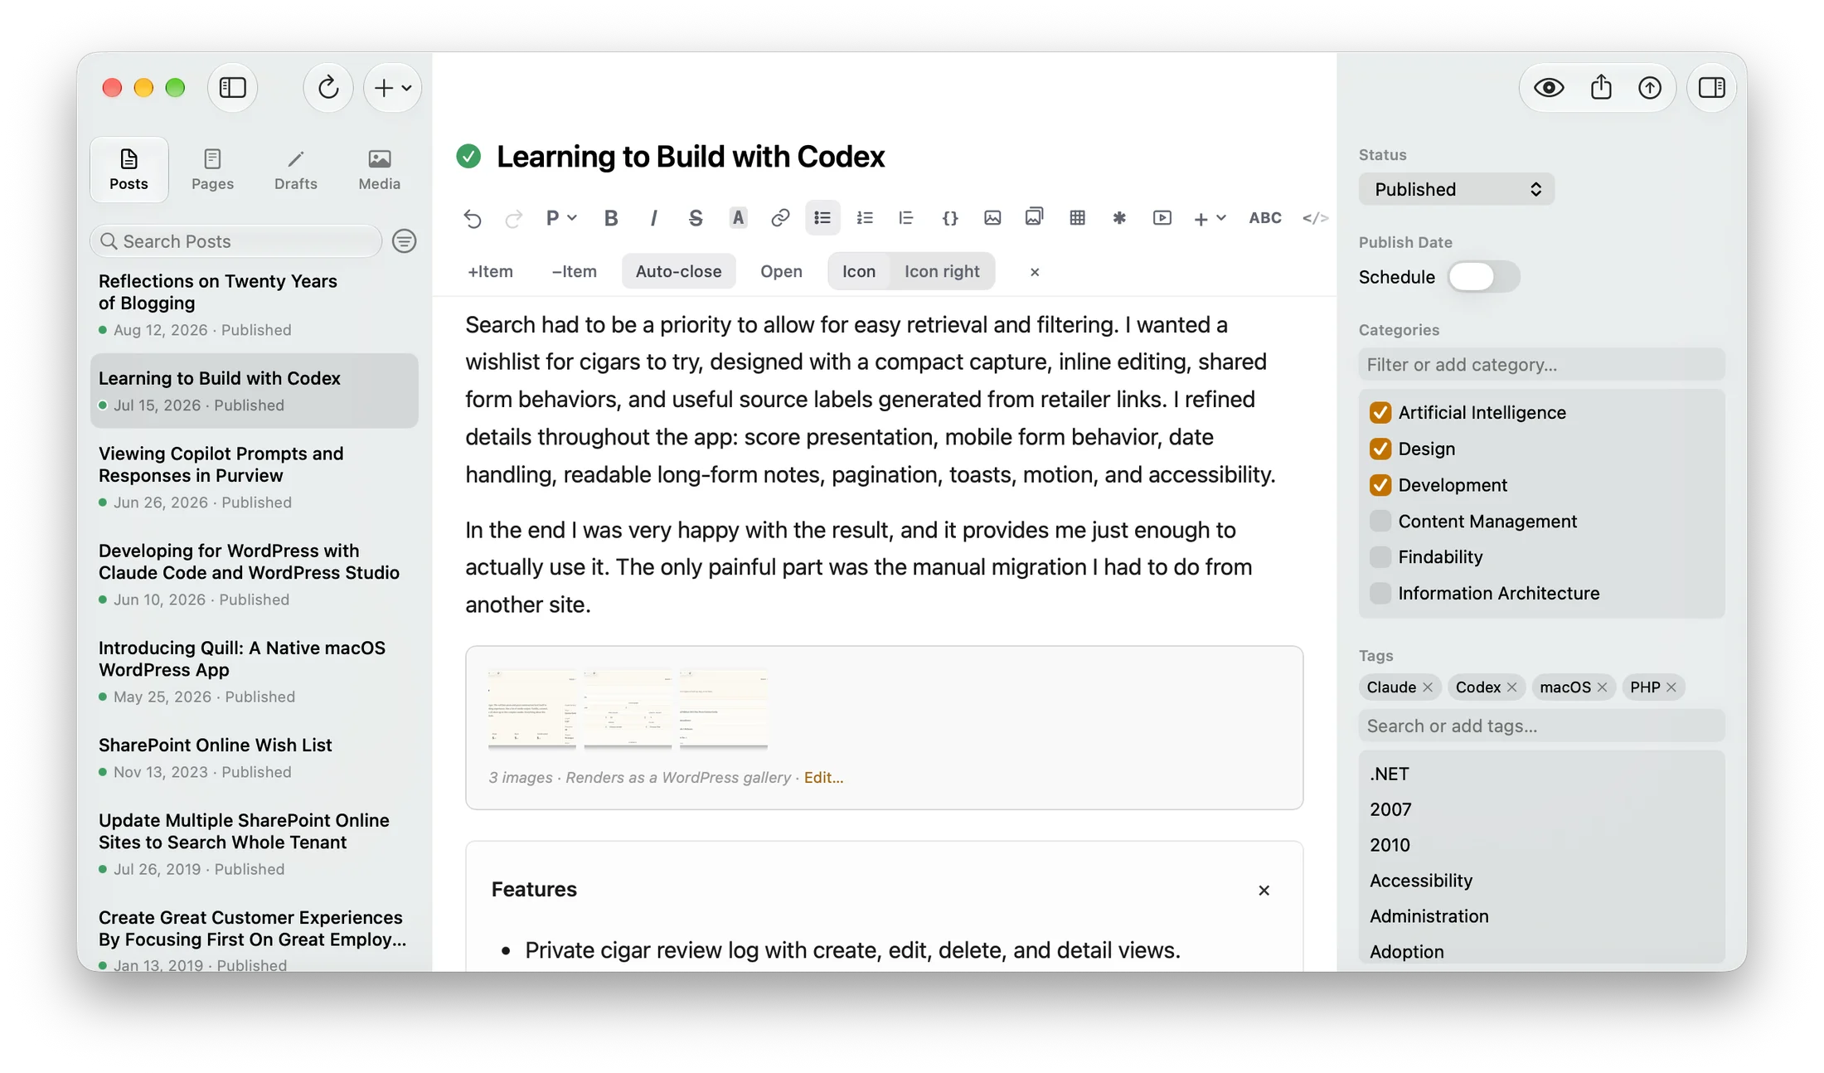Remove the macOS tag
The height and width of the screenshot is (1073, 1824).
1602,687
